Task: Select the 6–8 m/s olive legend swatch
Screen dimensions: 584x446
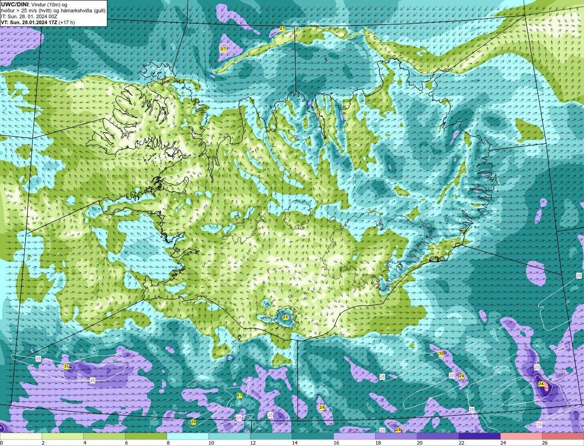Action: [x=146, y=436]
